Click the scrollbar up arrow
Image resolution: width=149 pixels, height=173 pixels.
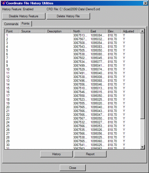pyautogui.click(x=142, y=31)
